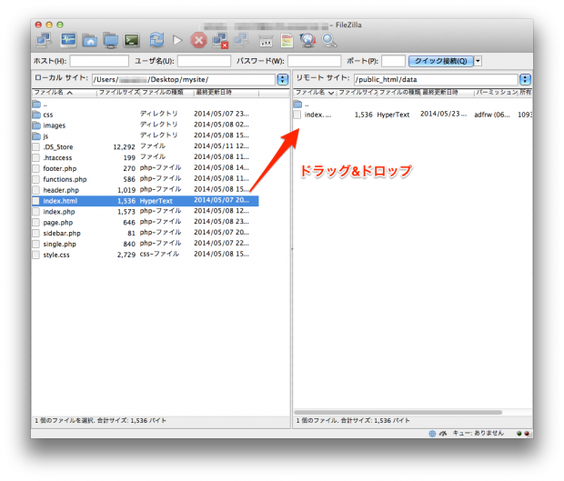This screenshot has height=481, width=564.
Task: Select the highlighted index.html file
Action: pos(146,201)
